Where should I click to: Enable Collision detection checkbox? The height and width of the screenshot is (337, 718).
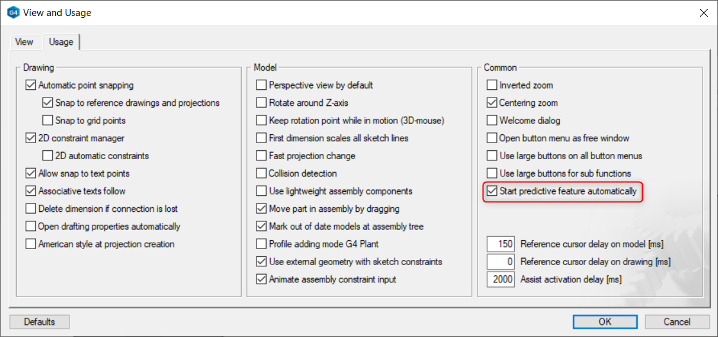pos(261,173)
